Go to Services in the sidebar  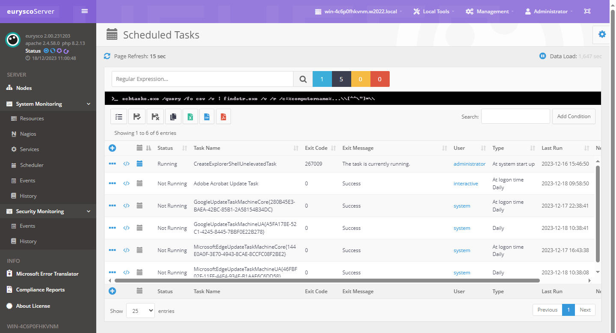tap(30, 149)
